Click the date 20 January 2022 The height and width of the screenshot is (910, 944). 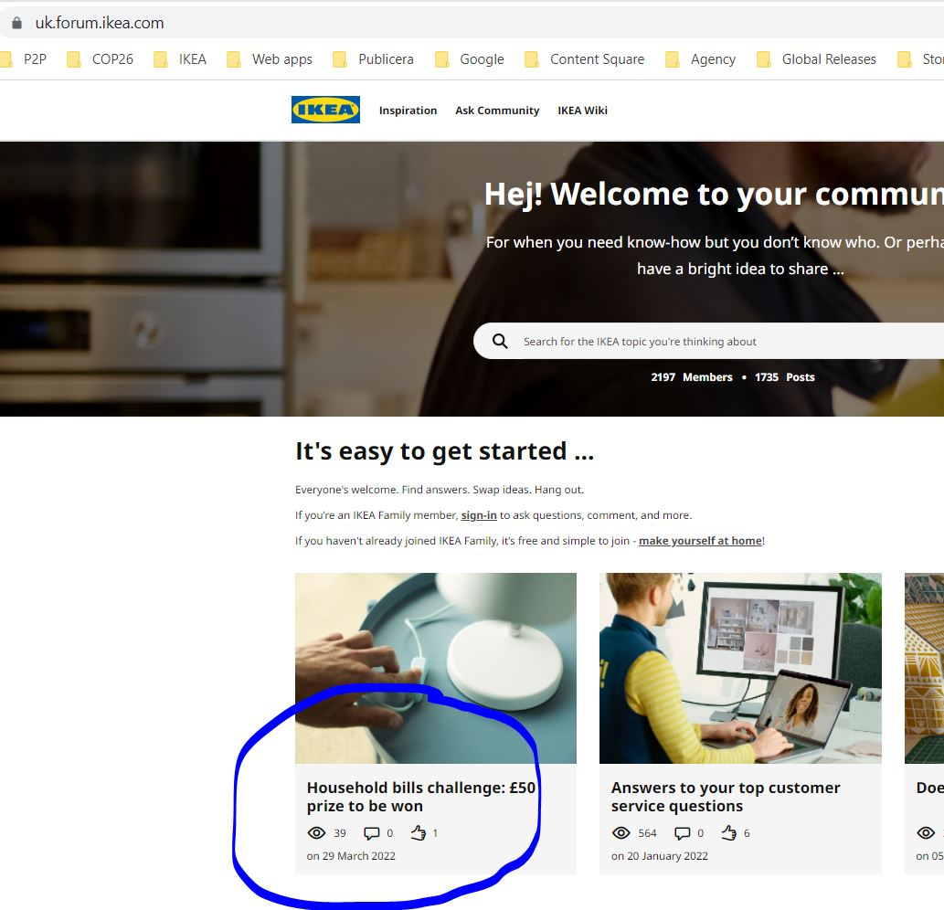659,856
